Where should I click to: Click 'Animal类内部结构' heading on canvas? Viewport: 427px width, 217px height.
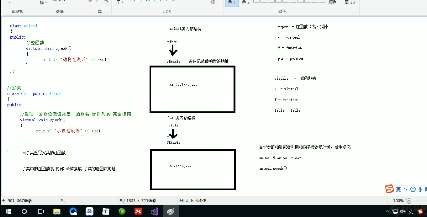(185, 29)
